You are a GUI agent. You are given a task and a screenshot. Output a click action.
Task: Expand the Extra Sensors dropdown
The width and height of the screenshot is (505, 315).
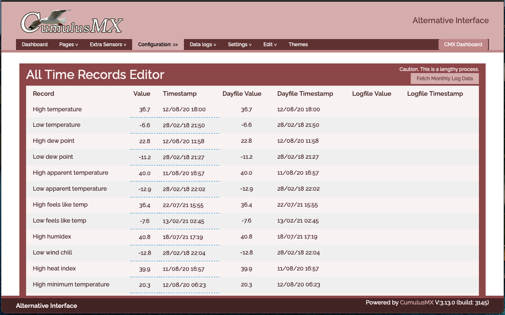pyautogui.click(x=108, y=45)
